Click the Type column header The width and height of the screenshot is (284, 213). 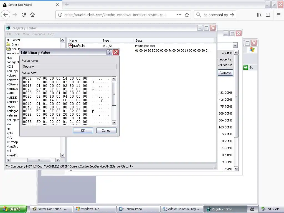(x=117, y=40)
